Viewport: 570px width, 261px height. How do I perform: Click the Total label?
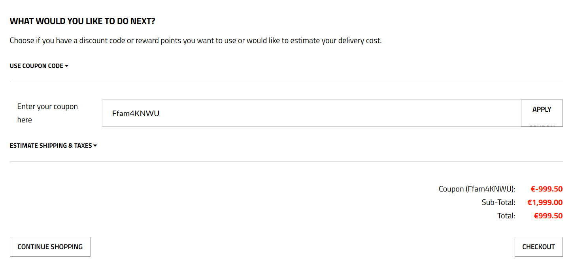pyautogui.click(x=506, y=216)
